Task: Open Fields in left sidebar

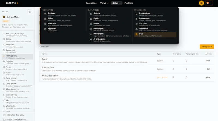Action: (x=17, y=68)
